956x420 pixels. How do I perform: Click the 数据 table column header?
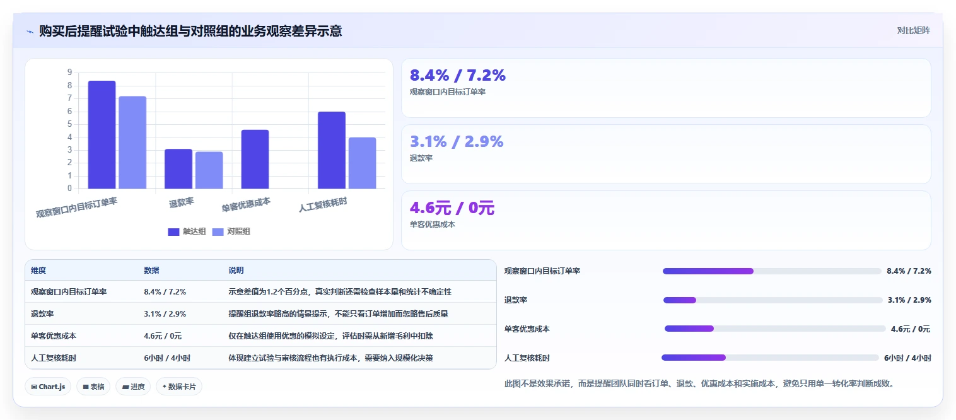point(151,271)
